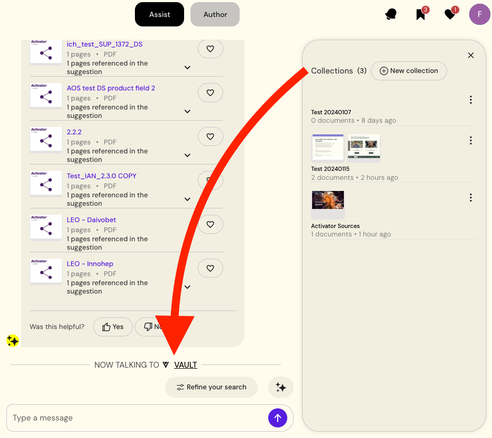The image size is (492, 438).
Task: View liked items via the heart icon
Action: pos(449,14)
